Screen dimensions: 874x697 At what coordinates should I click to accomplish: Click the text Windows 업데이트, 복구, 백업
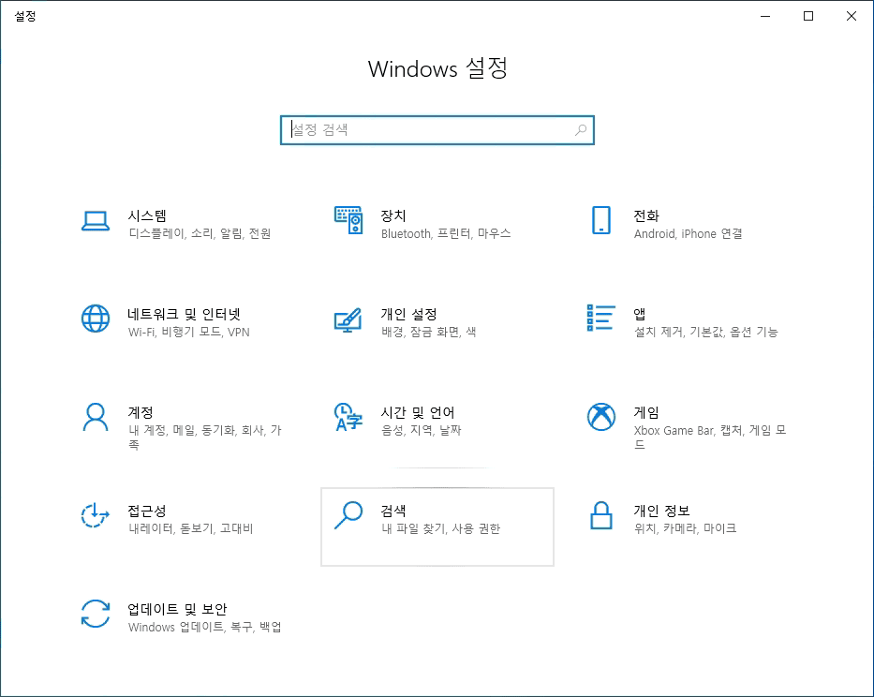point(205,627)
